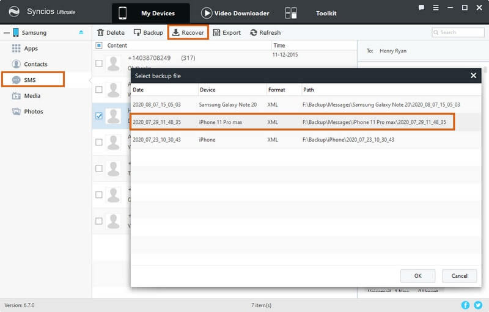Click the Toolkit grid icon
The width and height of the screenshot is (489, 312).
point(291,13)
